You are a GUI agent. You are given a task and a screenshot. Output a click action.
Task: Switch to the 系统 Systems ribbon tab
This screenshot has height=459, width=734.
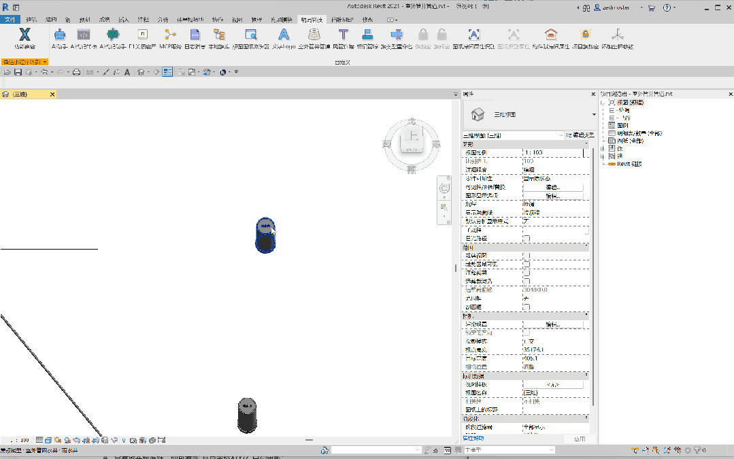click(104, 20)
